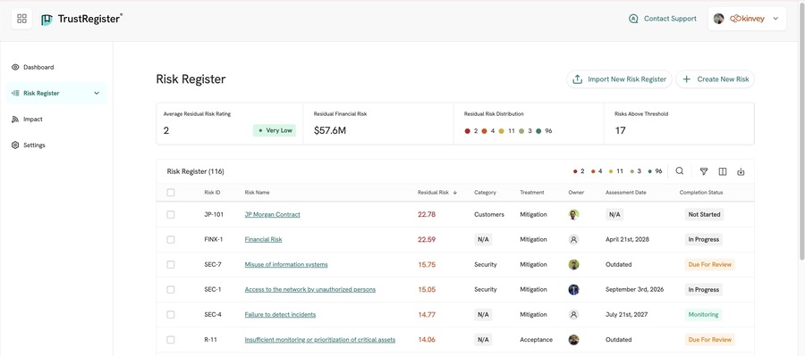Click the Monitoring status badge
Screen dimensions: 805x356
click(703, 314)
